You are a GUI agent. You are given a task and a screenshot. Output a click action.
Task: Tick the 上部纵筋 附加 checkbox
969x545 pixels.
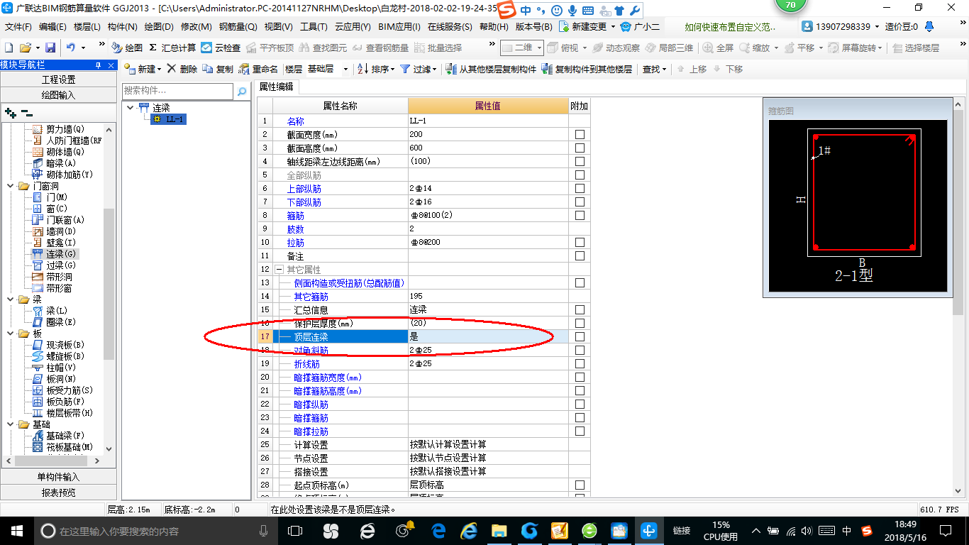click(x=580, y=188)
